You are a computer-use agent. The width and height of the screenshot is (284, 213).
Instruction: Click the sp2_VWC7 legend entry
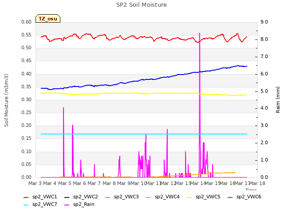40,204
